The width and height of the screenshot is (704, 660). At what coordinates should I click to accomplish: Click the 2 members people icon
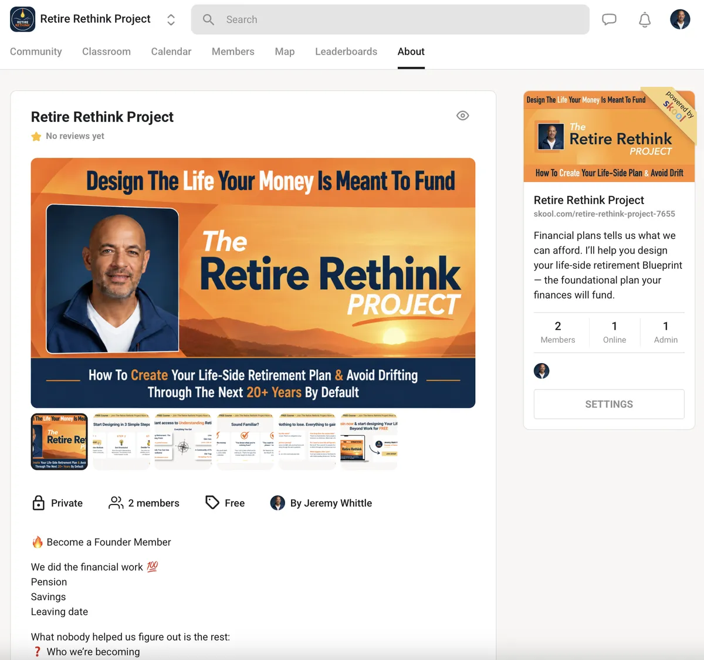pyautogui.click(x=116, y=503)
